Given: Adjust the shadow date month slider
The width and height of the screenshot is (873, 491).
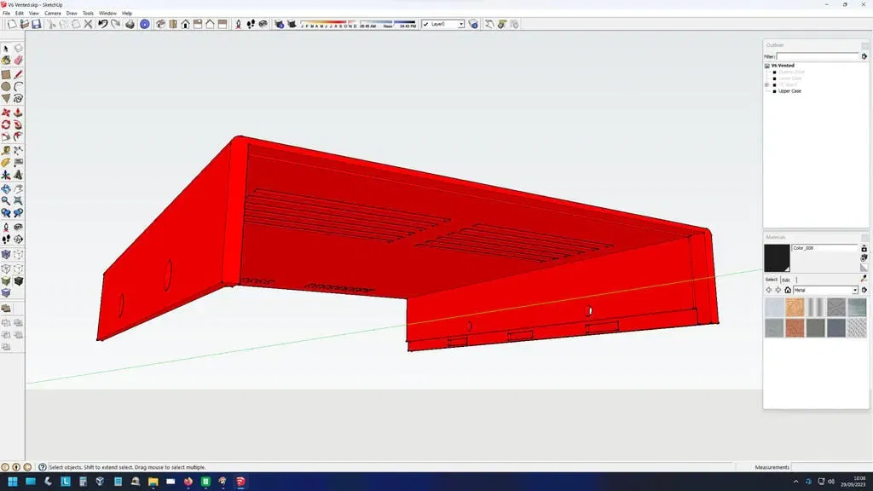Looking at the screenshot, I should [329, 24].
